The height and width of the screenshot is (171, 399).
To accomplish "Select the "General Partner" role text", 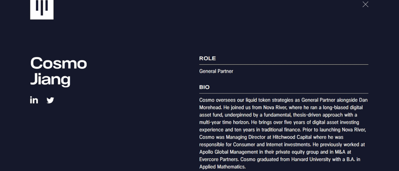I will click(216, 71).
